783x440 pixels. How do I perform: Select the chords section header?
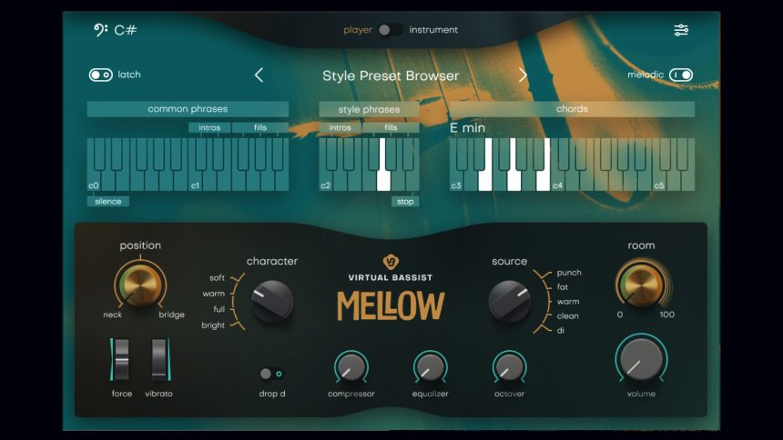(x=572, y=109)
